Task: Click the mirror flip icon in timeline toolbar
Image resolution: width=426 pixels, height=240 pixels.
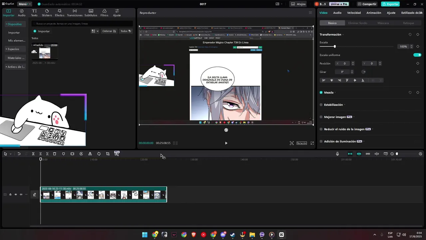Action: tap(90, 154)
